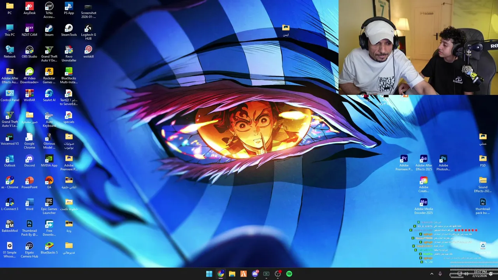This screenshot has height=280, width=498.
Task: Open 4K Video Downloader+ shortcut
Action: 30,75
